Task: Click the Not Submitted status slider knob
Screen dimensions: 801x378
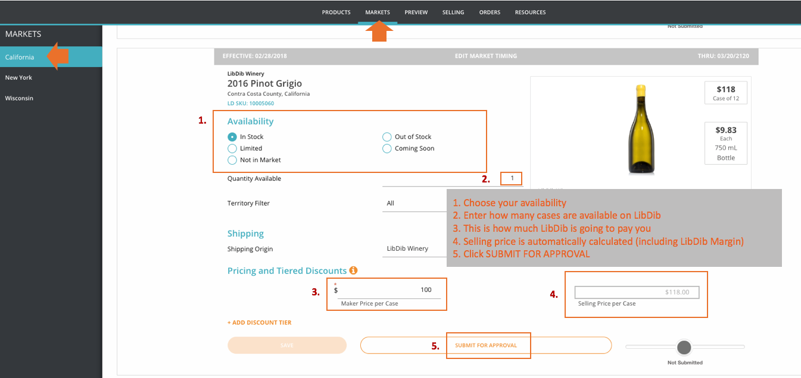Action: [x=684, y=347]
